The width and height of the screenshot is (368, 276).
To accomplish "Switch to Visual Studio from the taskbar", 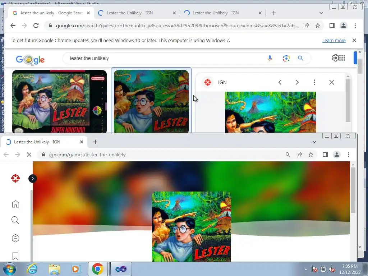I will (x=121, y=269).
